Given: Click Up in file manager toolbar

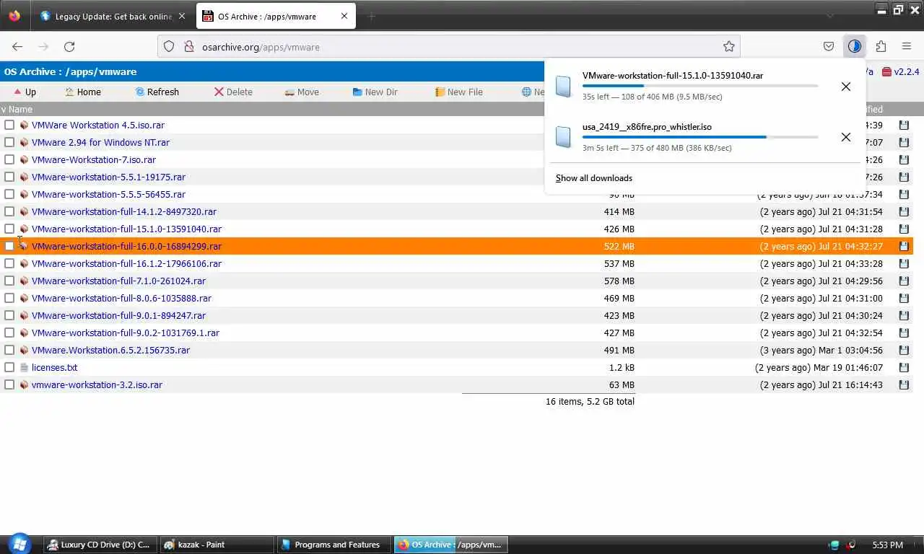Looking at the screenshot, I should point(25,92).
